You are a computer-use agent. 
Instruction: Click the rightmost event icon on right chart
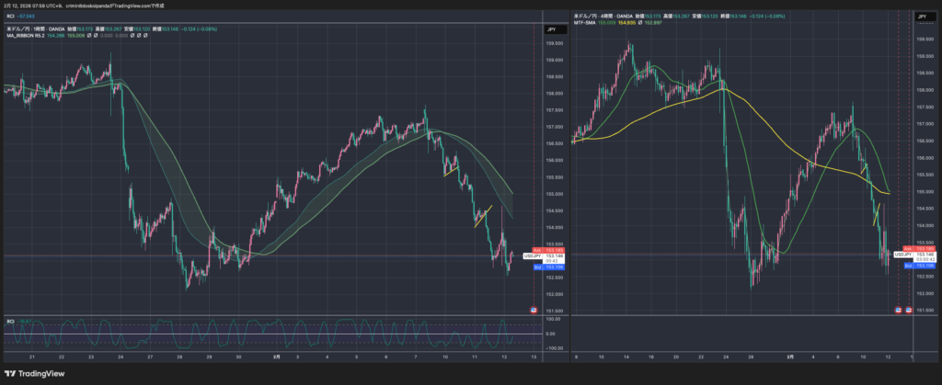[x=907, y=311]
